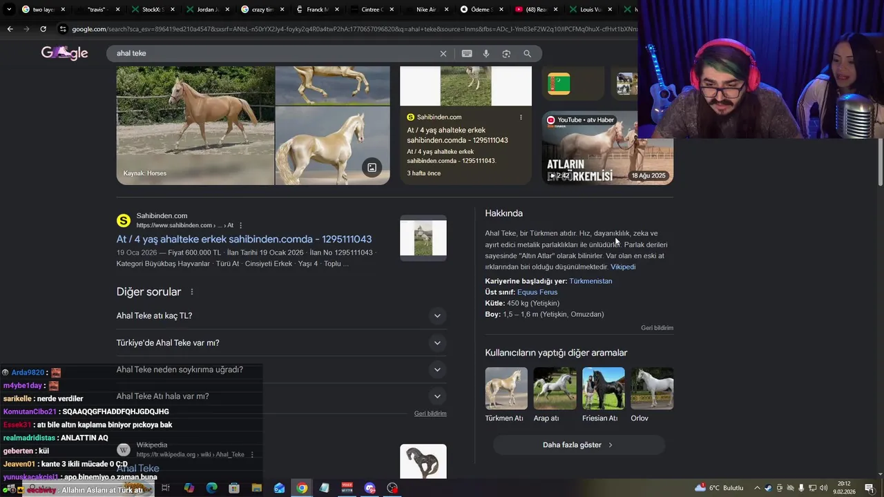Screen dimensions: 884x497
Task: Reload the current page
Action: 43,29
